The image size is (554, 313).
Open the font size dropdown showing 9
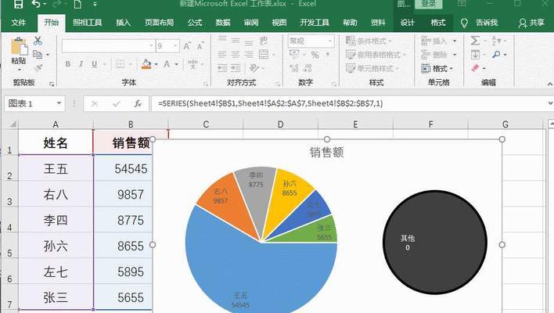[175, 46]
